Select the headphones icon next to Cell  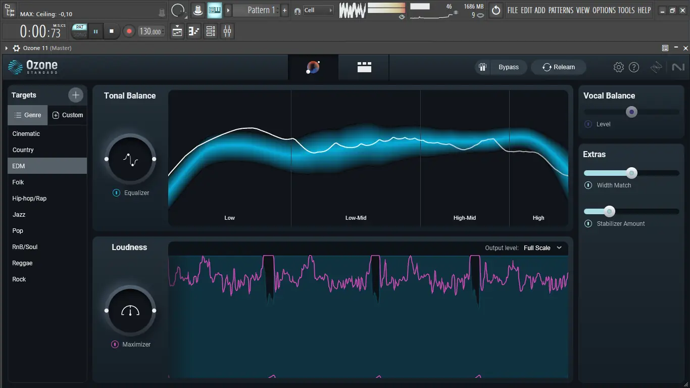tap(299, 10)
